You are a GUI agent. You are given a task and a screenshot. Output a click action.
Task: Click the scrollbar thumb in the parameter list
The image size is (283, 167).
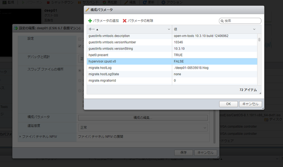[x=260, y=39]
